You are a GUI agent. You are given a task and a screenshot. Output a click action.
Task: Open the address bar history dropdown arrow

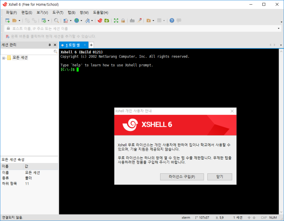(x=279, y=28)
